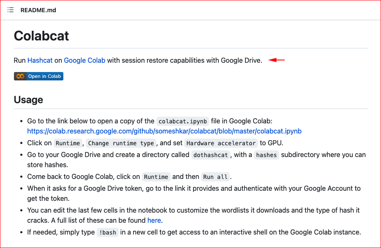This screenshot has height=248, width=381.
Task: Open the Hashcat link
Action: coord(40,60)
